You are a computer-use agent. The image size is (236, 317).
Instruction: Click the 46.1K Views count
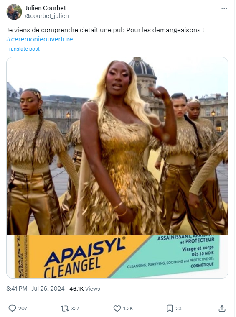pyautogui.click(x=85, y=289)
